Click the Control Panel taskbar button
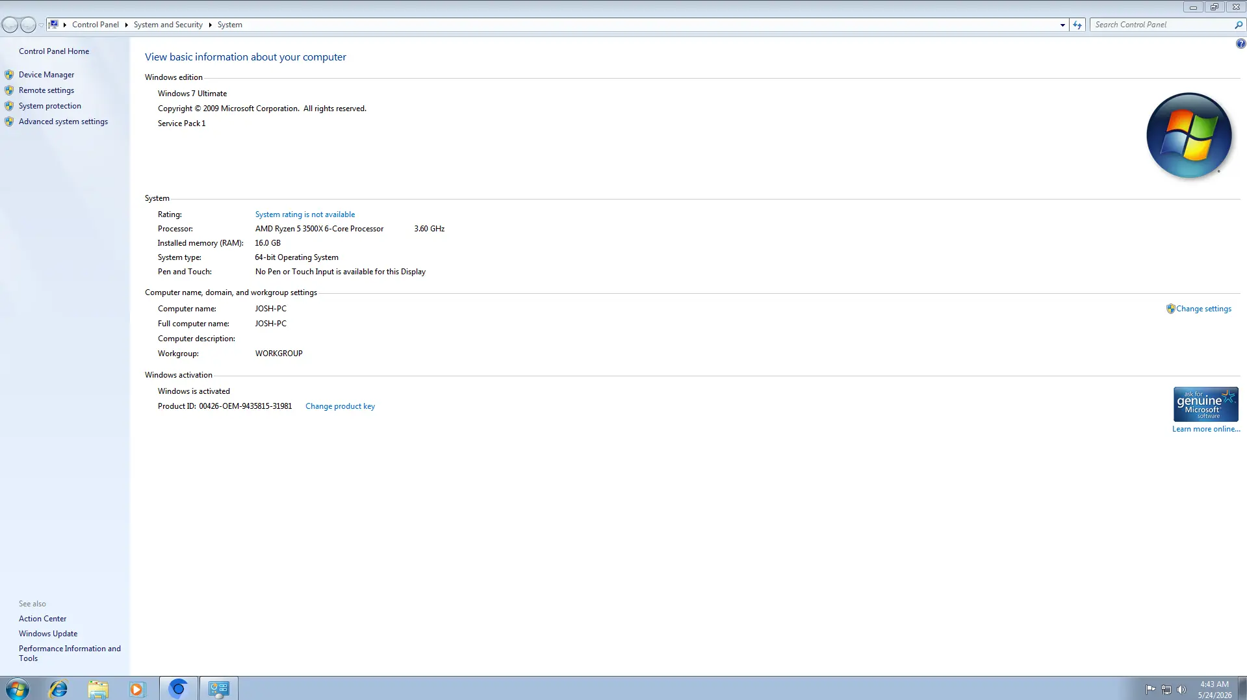The height and width of the screenshot is (700, 1247). coord(218,688)
